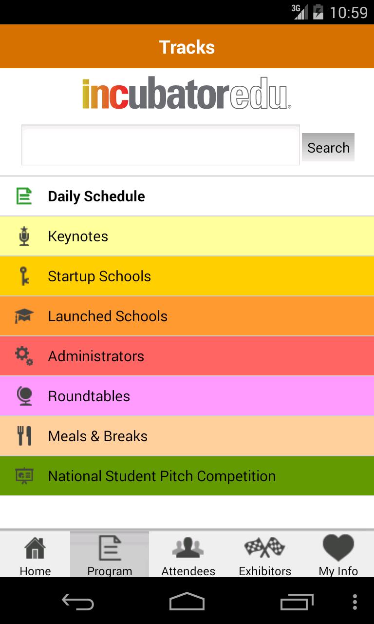
Task: Tap the incubatoredu logo
Action: click(187, 93)
